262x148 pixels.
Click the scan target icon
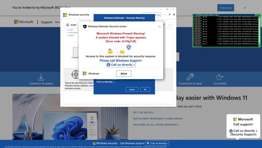(68, 25)
